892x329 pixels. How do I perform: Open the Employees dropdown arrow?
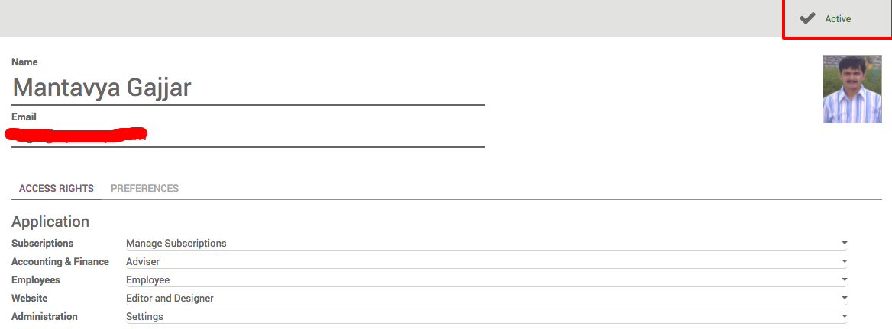coord(844,279)
